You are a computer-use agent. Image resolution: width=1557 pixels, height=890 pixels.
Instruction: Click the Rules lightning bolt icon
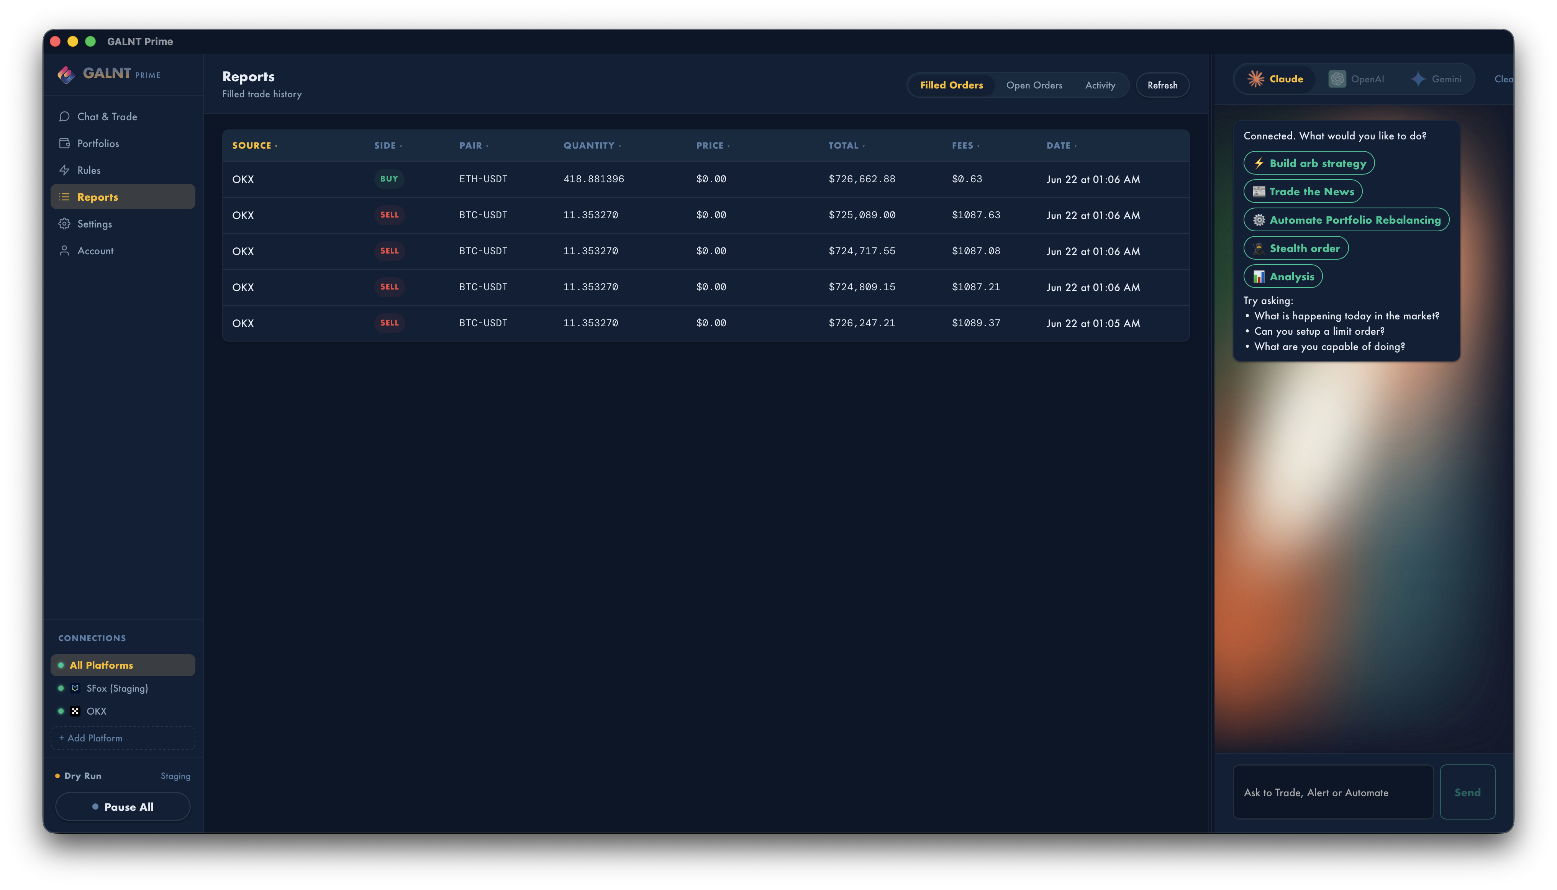pyautogui.click(x=64, y=170)
